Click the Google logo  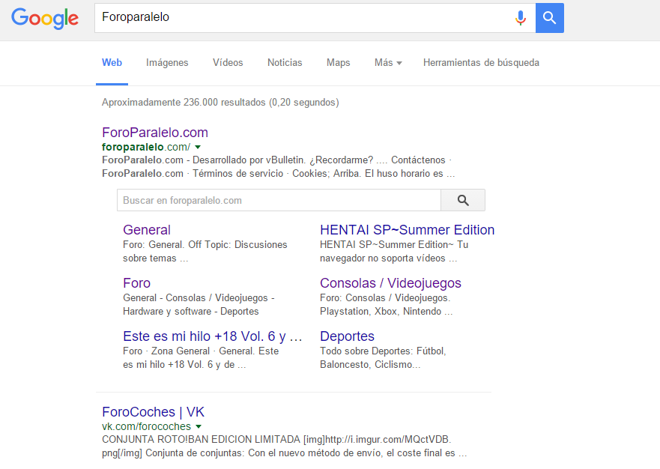tap(45, 18)
